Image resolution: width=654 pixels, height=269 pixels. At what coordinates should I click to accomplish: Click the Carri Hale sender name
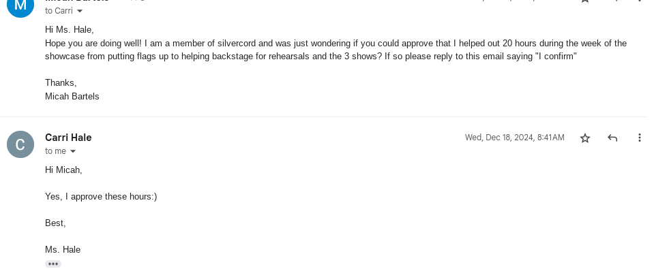pyautogui.click(x=68, y=138)
